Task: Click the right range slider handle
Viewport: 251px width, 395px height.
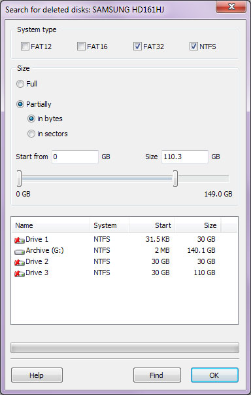Action: point(175,178)
